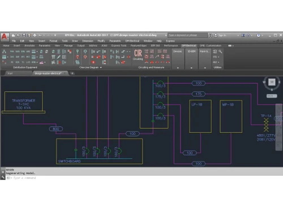Click the hierarchy tree icon in Distribution Equipment
Image resolution: width=283 pixels, height=212 pixels.
tap(4, 51)
